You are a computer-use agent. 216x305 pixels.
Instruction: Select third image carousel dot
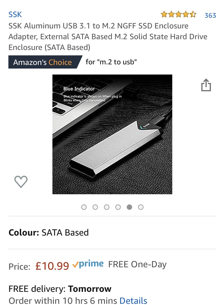pyautogui.click(x=107, y=207)
